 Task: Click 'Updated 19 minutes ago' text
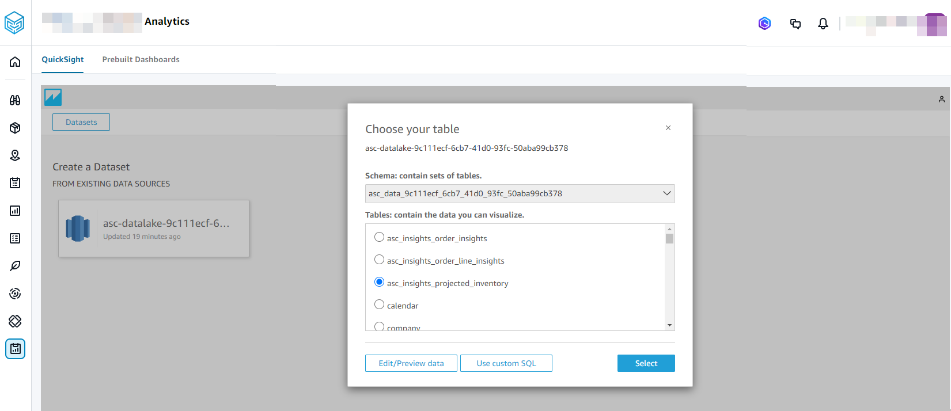click(142, 237)
